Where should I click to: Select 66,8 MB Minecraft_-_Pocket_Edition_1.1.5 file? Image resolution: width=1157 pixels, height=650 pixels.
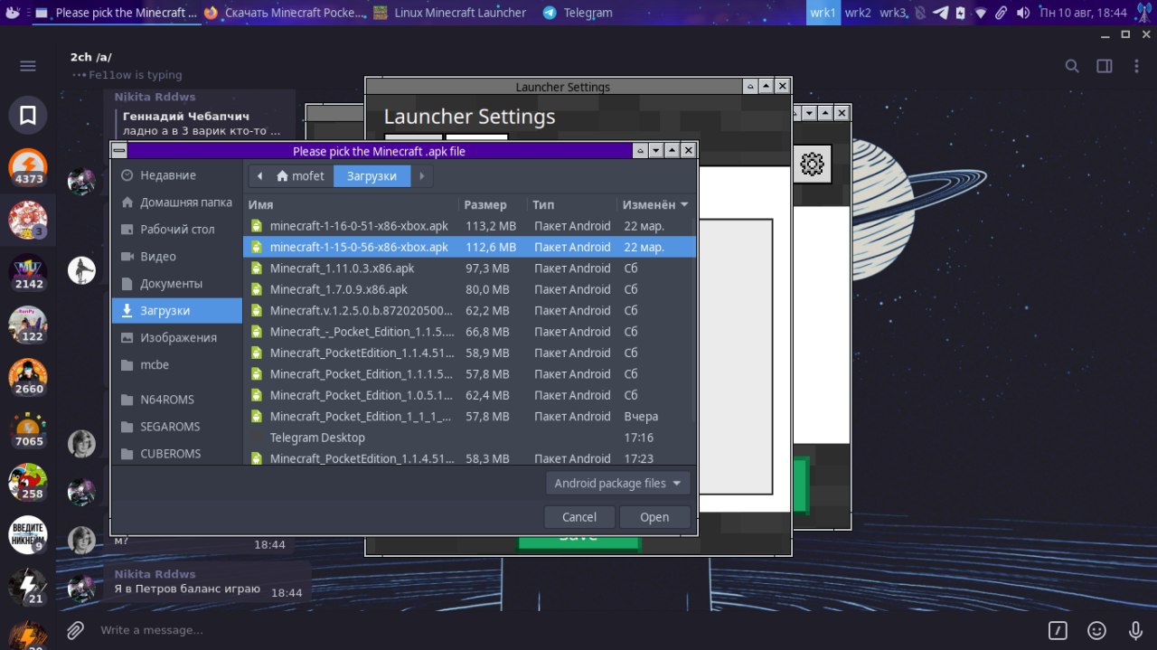[x=467, y=332]
